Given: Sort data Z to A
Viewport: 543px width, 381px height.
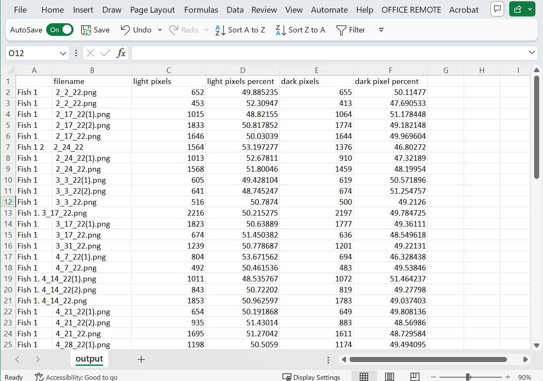Looking at the screenshot, I should pyautogui.click(x=300, y=30).
